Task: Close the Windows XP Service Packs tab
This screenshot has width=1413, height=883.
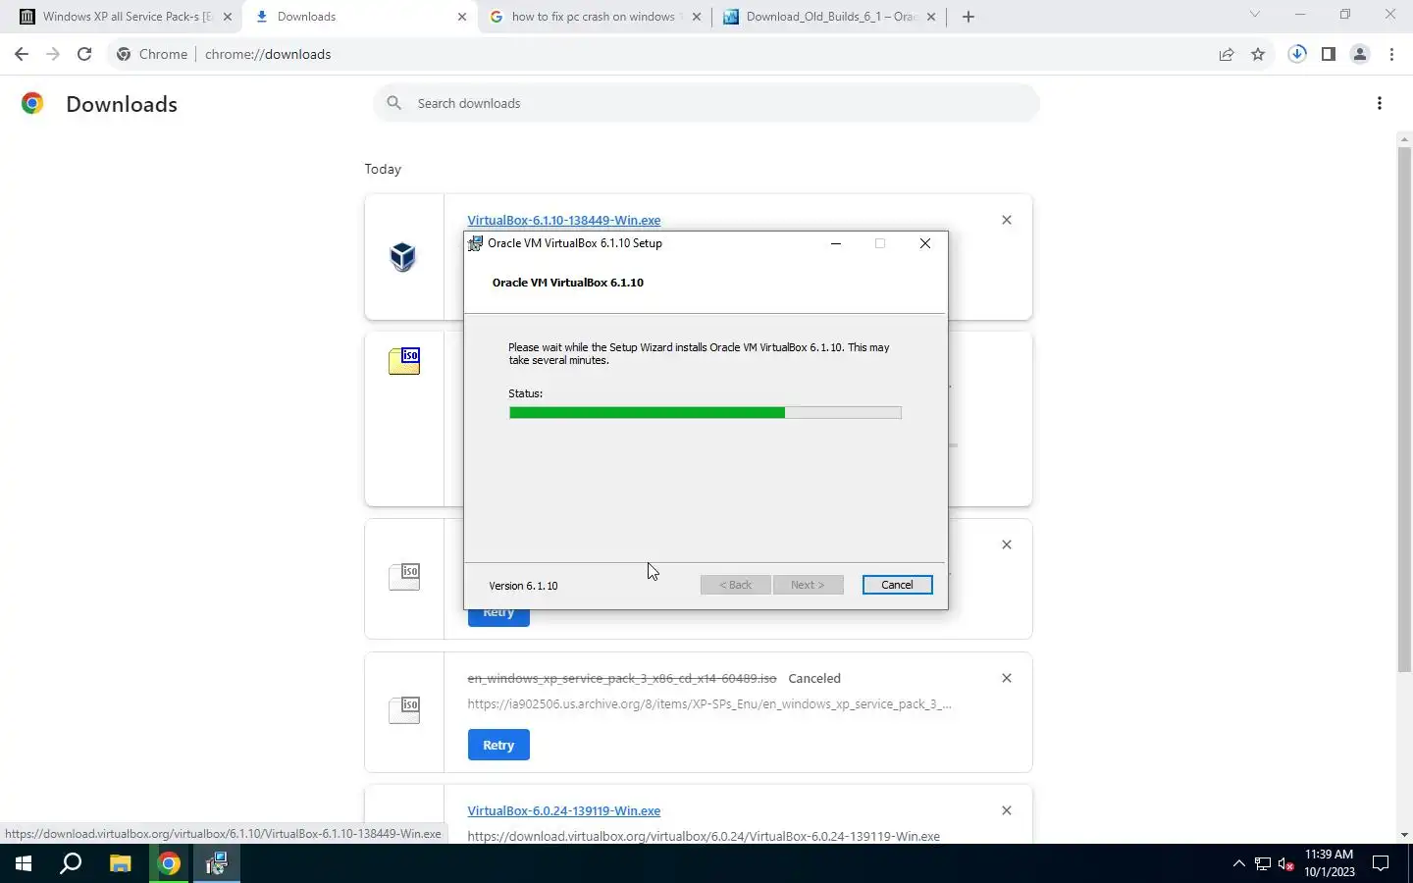Action: 228,17
